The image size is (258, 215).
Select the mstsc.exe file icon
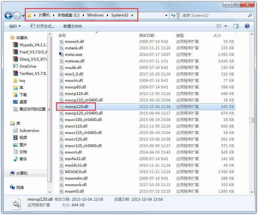[61, 54]
